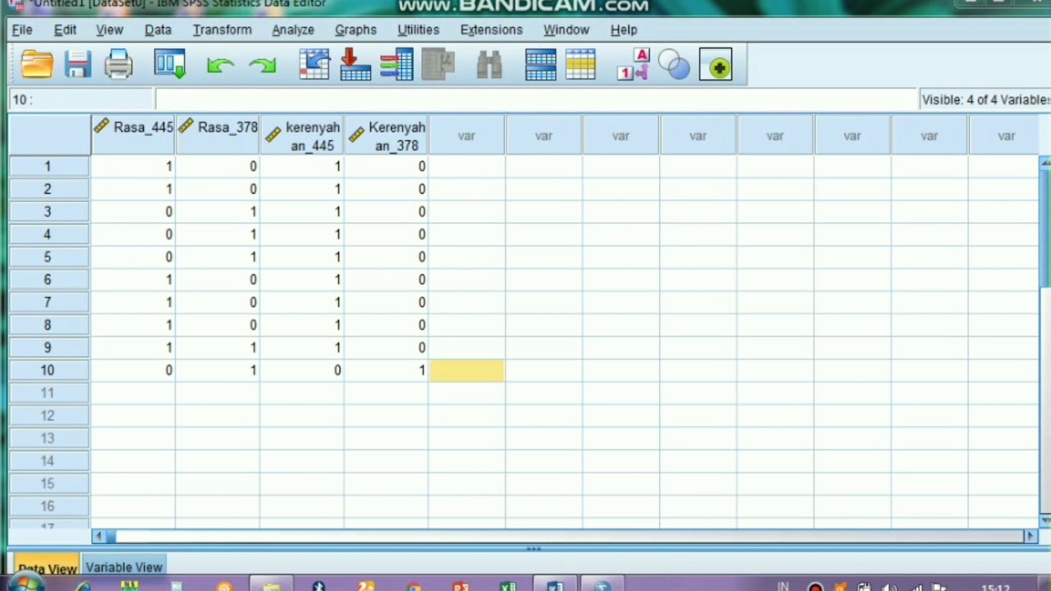Select the kerenyahan_445 column header
The image size is (1051, 591).
point(302,135)
